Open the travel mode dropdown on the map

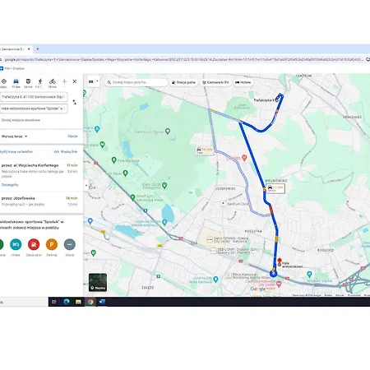coord(94,81)
